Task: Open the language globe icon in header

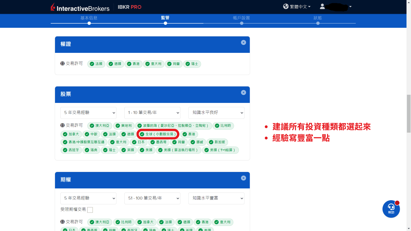Action: click(286, 6)
